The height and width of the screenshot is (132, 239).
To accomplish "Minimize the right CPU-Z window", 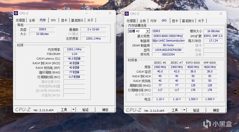I will 197,14.
